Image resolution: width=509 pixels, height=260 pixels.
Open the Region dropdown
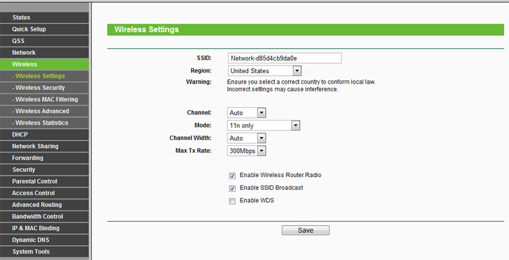point(264,71)
